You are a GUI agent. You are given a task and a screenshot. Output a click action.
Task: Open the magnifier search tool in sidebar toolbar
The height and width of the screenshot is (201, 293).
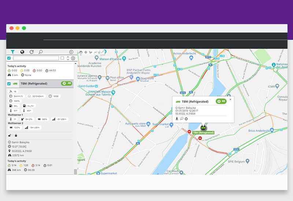[x=41, y=52]
